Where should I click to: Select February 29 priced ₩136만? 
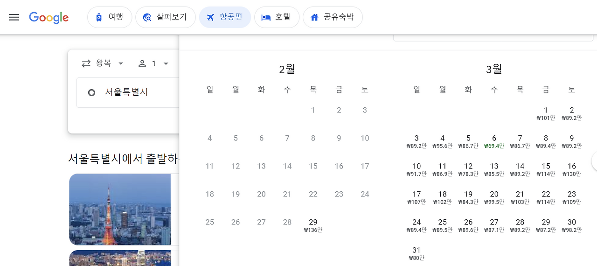coord(313,225)
